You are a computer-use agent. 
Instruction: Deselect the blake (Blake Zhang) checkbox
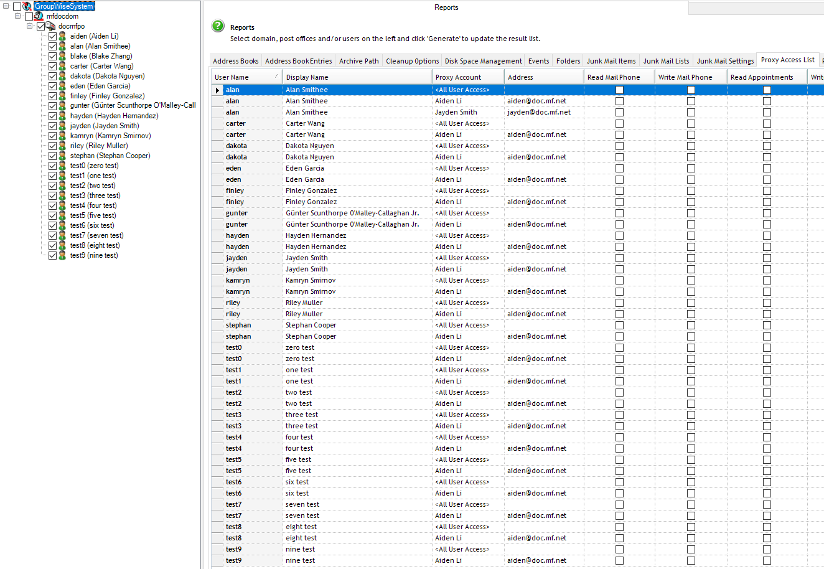[52, 56]
